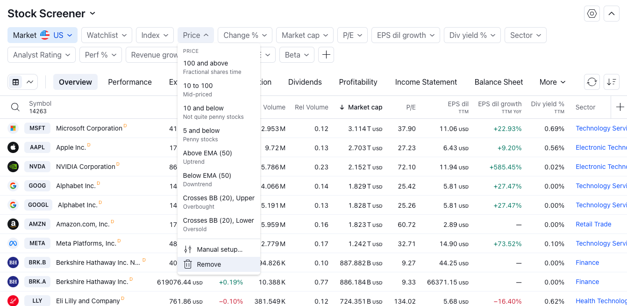Viewport: 627px width, 306px height.
Task: Select the '5 and below' penny stocks option
Action: coord(219,135)
